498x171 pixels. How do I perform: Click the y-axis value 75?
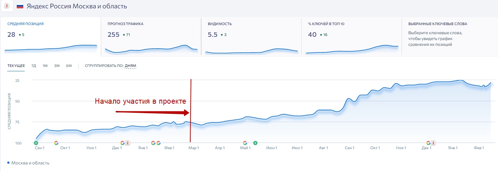tap(17, 122)
